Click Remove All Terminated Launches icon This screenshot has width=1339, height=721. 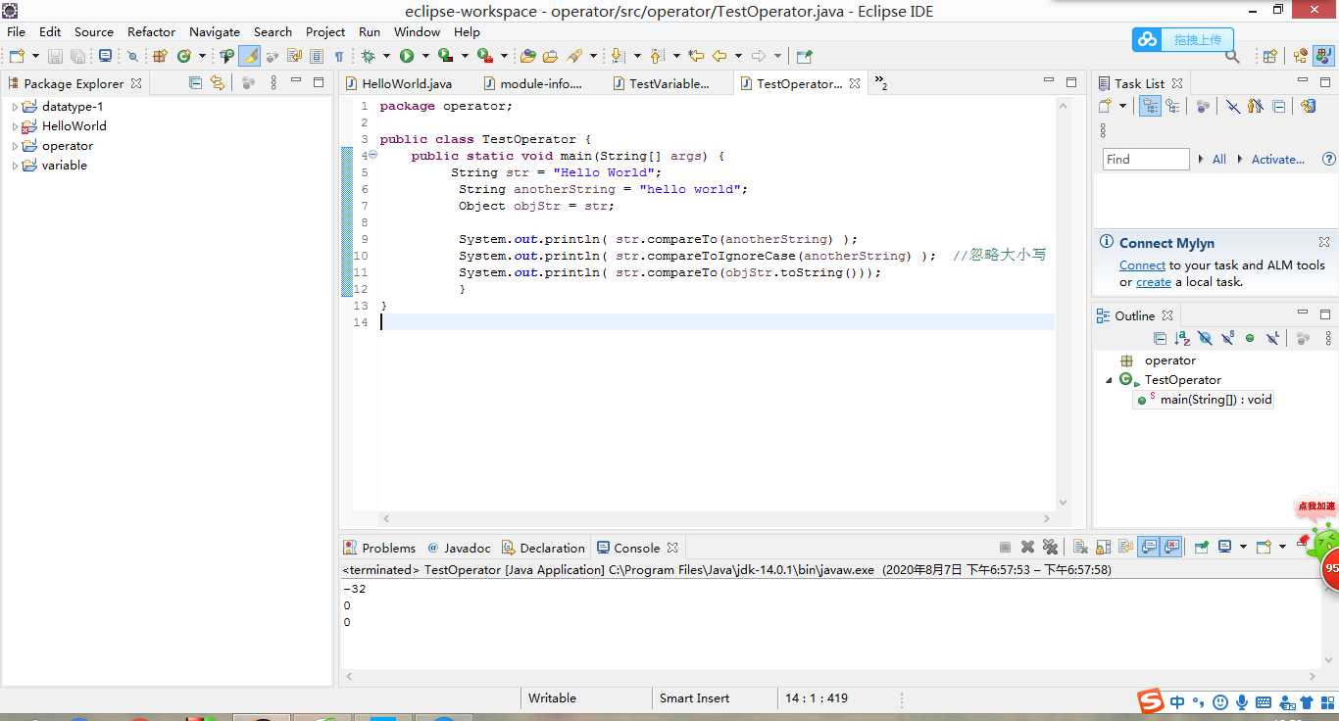tap(1051, 547)
